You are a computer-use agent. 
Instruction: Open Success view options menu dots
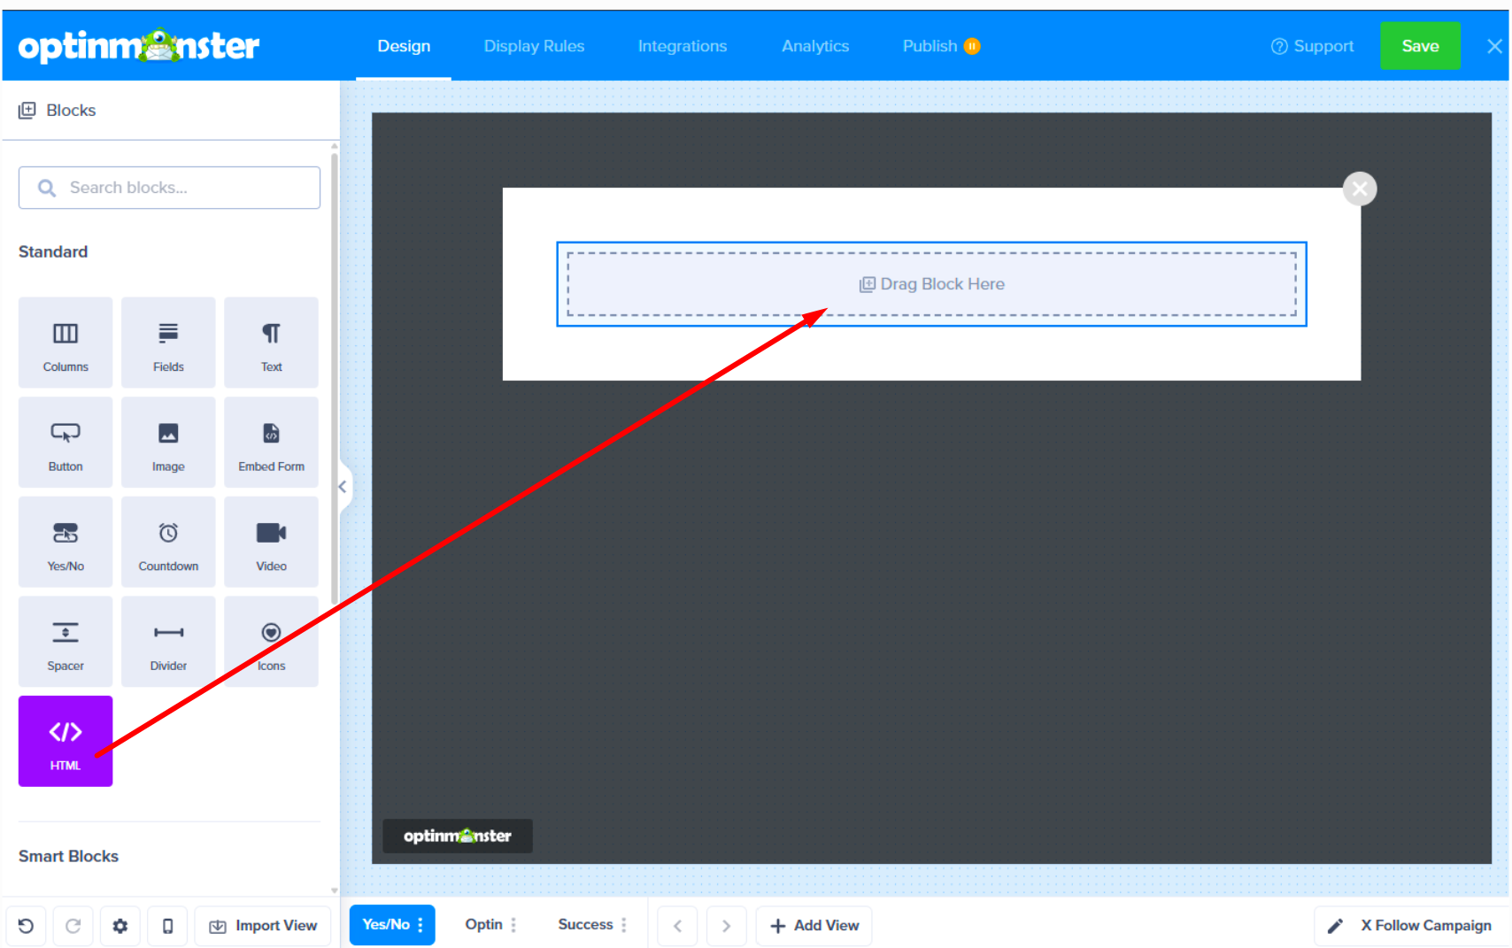point(624,925)
